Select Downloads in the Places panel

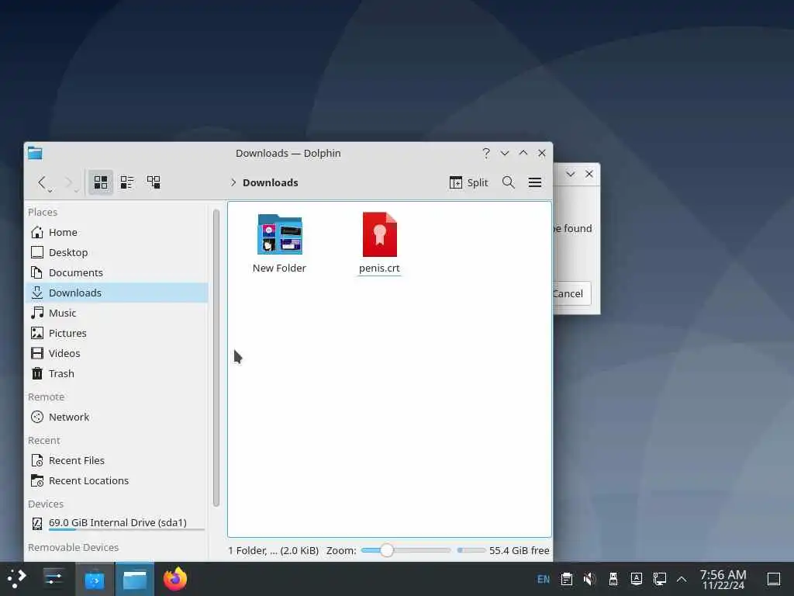(x=116, y=293)
